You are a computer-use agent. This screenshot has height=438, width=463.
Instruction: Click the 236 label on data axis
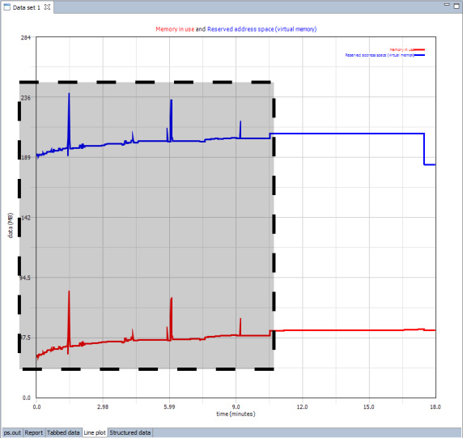point(26,97)
